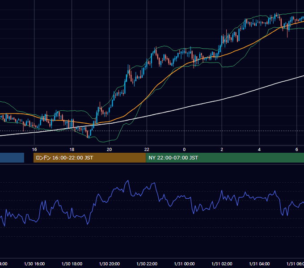Click the hour label 18 on price chart axis
Viewport: 304px width, 268px height.
pyautogui.click(x=72, y=150)
